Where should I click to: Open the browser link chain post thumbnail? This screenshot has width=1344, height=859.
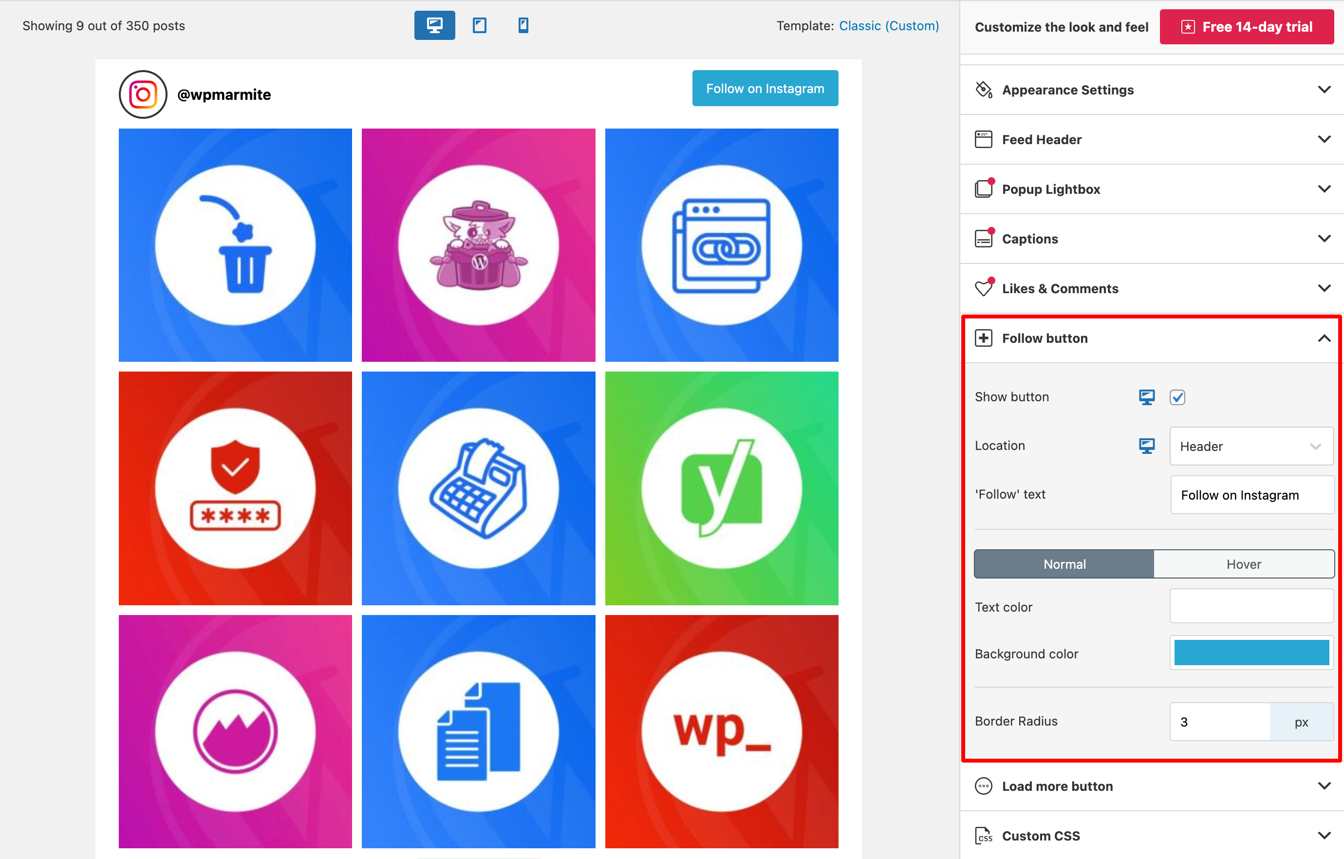coord(722,245)
